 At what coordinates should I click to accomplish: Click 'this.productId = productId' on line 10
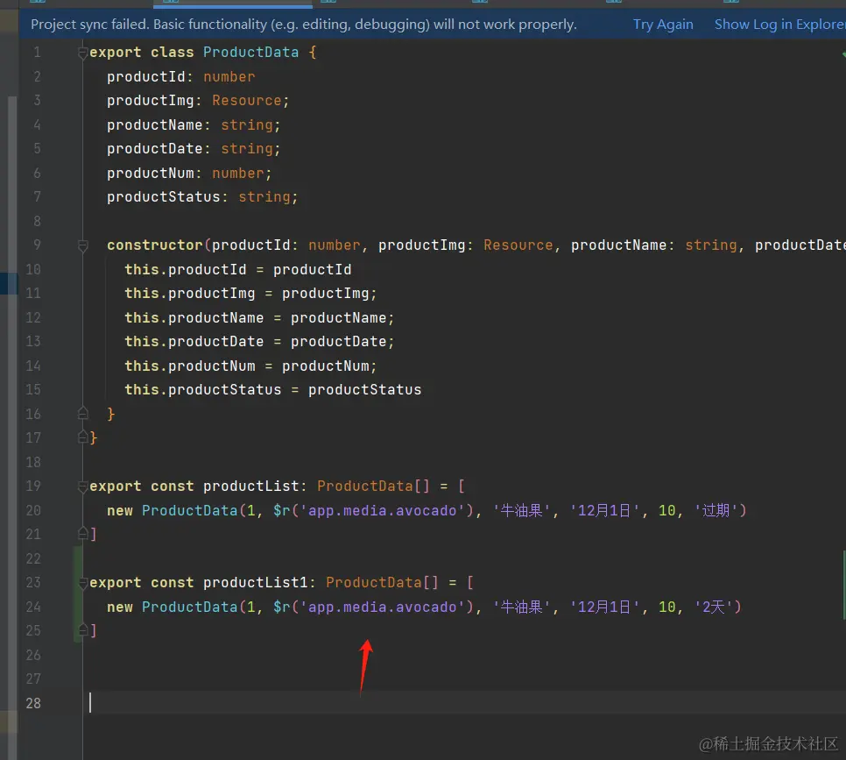(238, 269)
